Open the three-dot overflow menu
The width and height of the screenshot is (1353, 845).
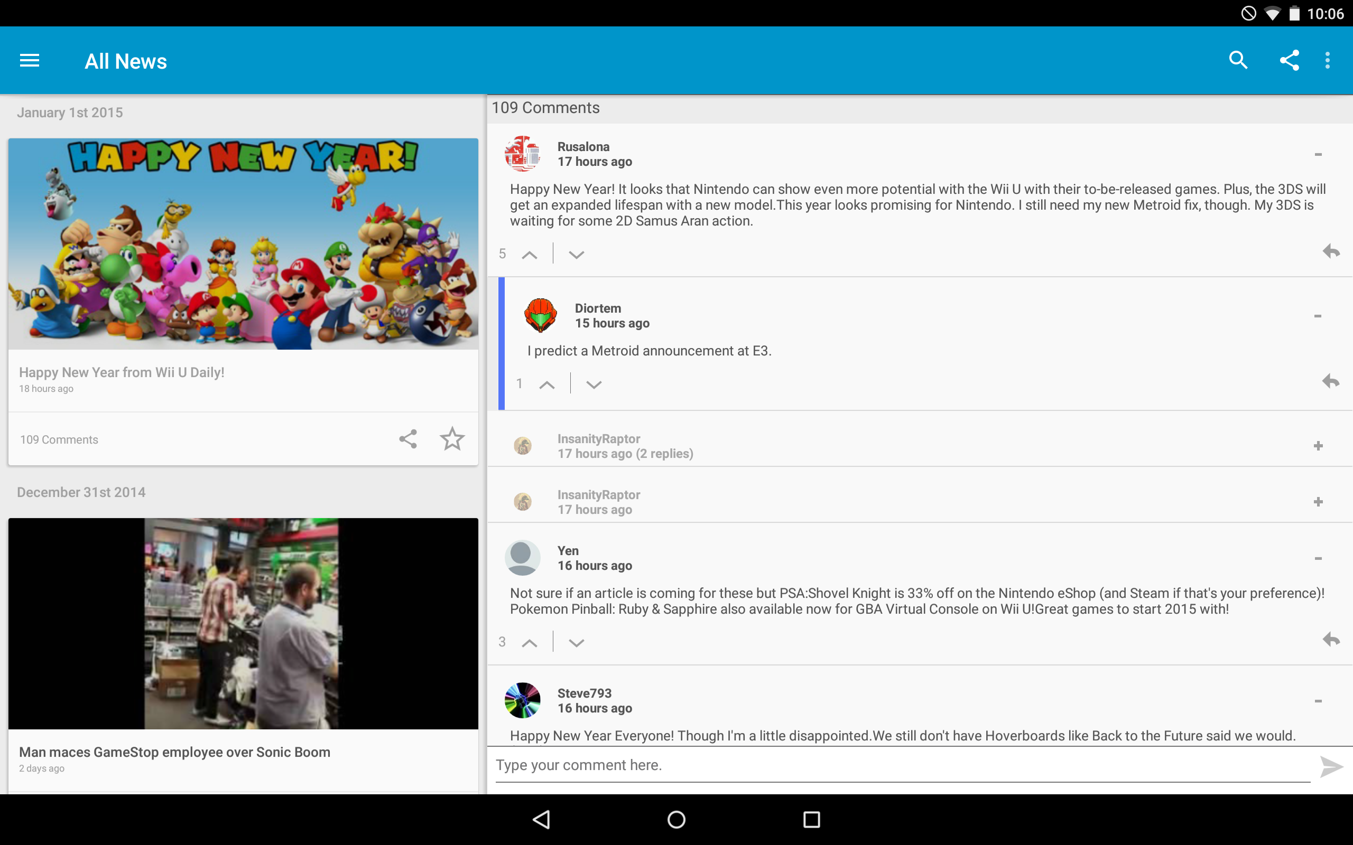click(x=1327, y=60)
